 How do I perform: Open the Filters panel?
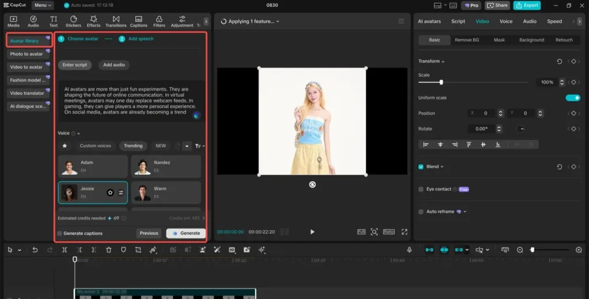pyautogui.click(x=159, y=21)
